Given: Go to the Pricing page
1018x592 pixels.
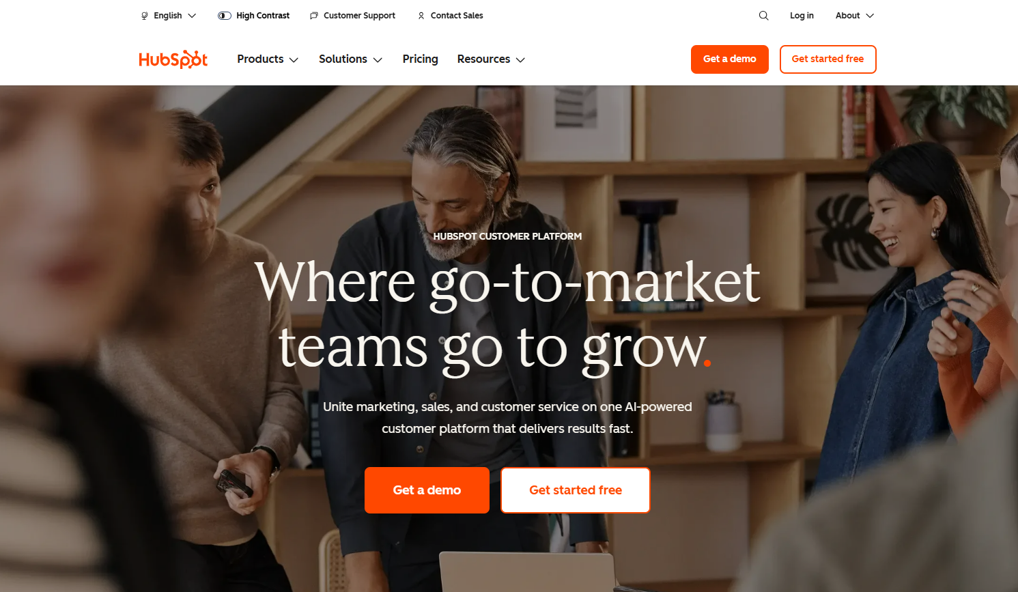Looking at the screenshot, I should (x=421, y=59).
